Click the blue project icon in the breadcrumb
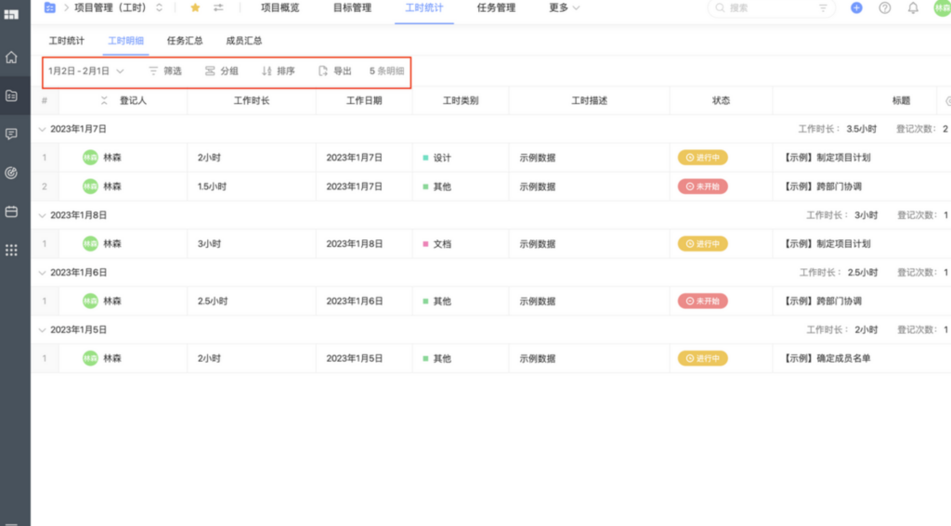 click(50, 7)
